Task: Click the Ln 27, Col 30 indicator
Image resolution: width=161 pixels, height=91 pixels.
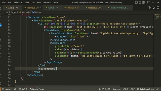Action: [x=105, y=89]
